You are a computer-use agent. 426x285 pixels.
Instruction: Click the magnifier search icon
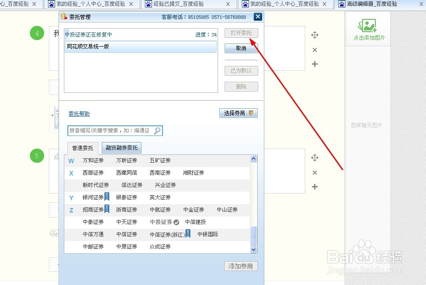[157, 131]
